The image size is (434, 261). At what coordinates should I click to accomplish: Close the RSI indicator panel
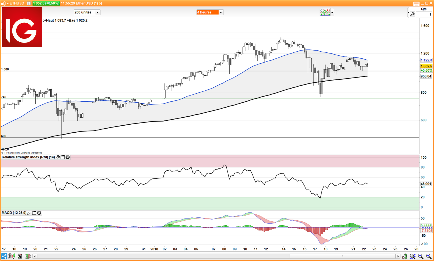click(x=68, y=157)
